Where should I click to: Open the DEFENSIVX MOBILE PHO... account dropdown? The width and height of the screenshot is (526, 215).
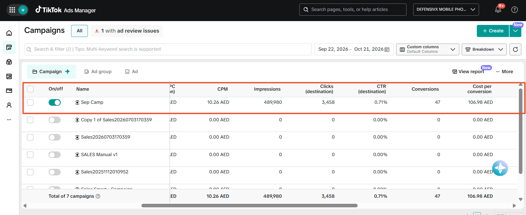click(446, 10)
